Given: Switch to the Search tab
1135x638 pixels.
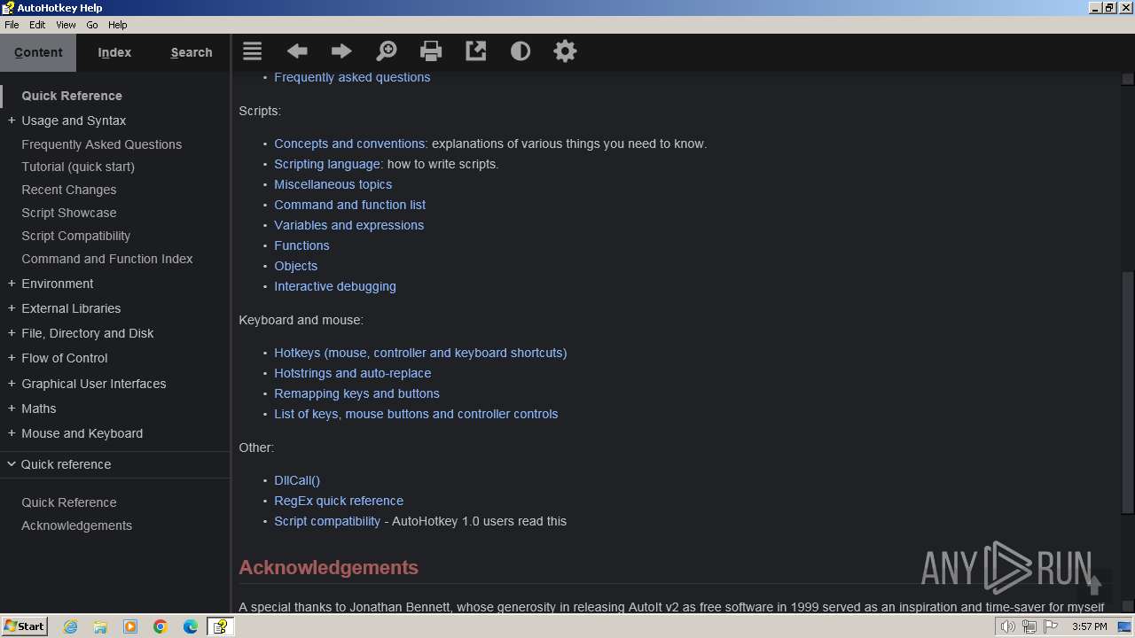Looking at the screenshot, I should (192, 52).
